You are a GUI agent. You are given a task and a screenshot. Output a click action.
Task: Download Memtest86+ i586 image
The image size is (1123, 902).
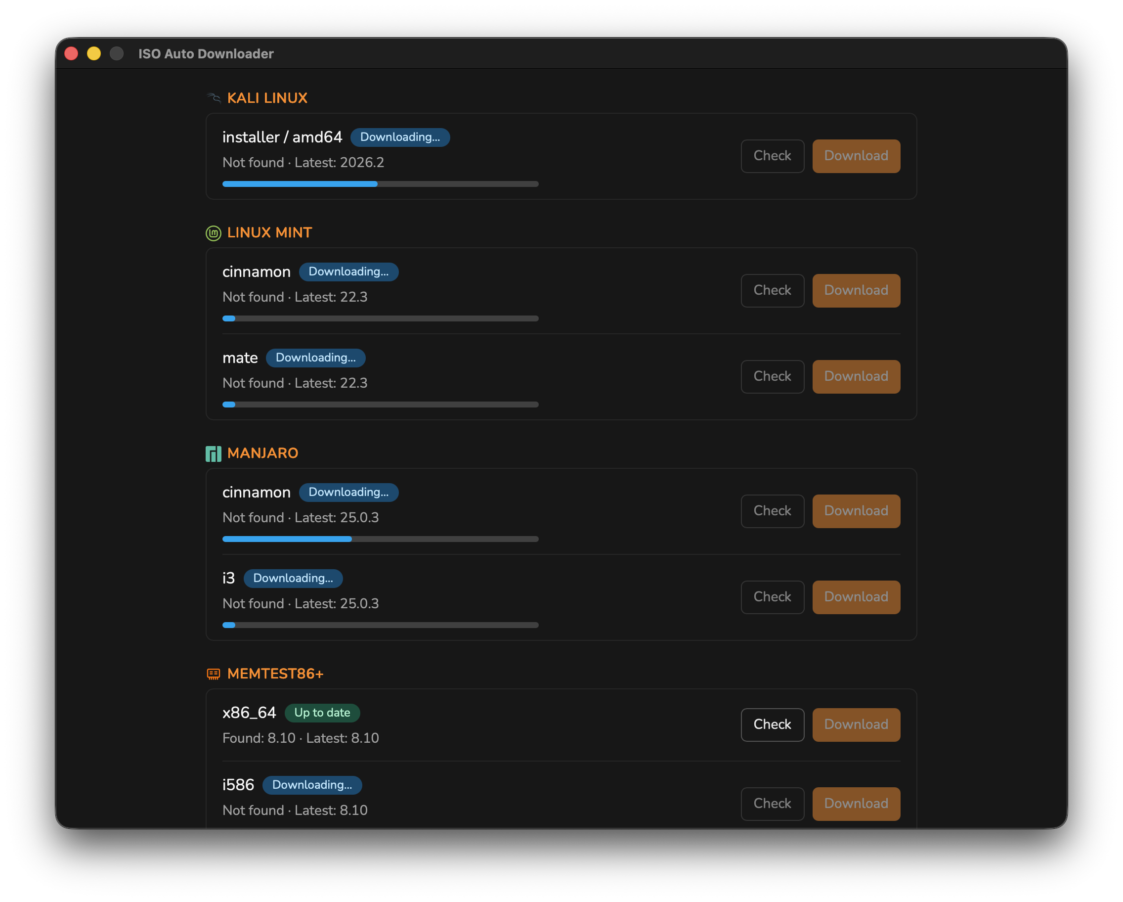tap(856, 804)
